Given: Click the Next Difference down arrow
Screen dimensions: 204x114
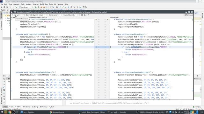Looking at the screenshot, I should point(15,15).
